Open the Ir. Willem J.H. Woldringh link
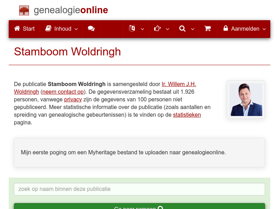This screenshot has height=209, width=279. click(x=179, y=84)
